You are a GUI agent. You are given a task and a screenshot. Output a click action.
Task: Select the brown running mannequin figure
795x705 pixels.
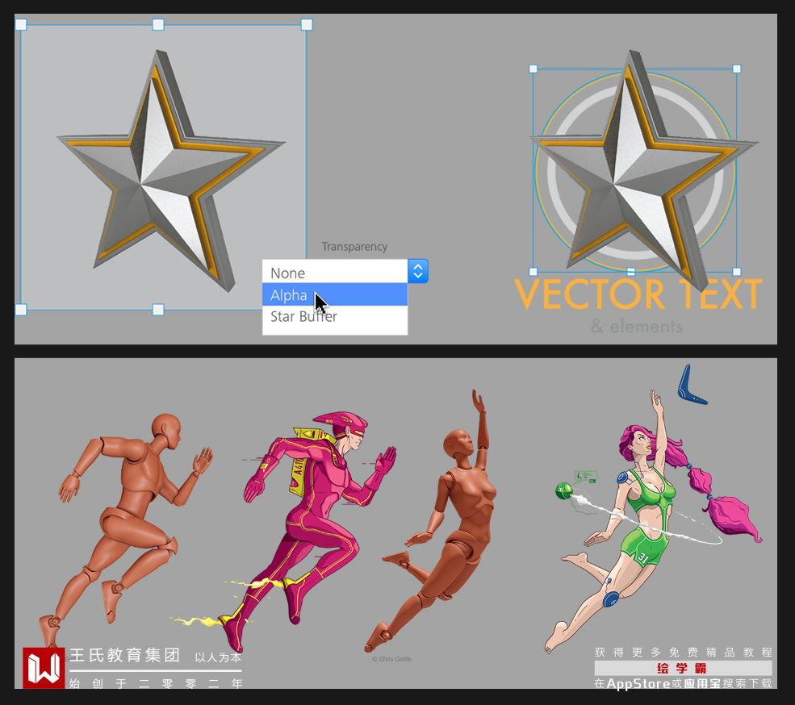(126, 530)
